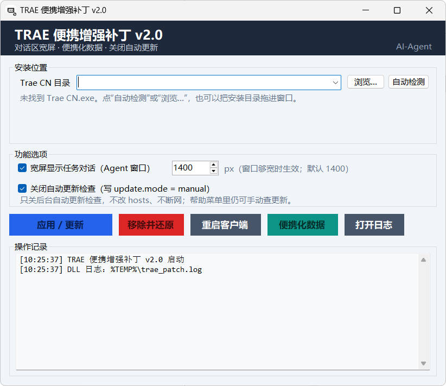Click log scrollbar up arrow
Viewport: 446px width, 386px height.
pos(424,260)
